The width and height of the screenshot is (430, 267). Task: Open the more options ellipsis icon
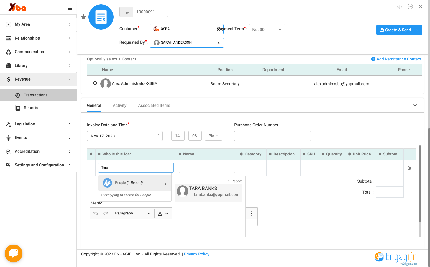point(410,6)
